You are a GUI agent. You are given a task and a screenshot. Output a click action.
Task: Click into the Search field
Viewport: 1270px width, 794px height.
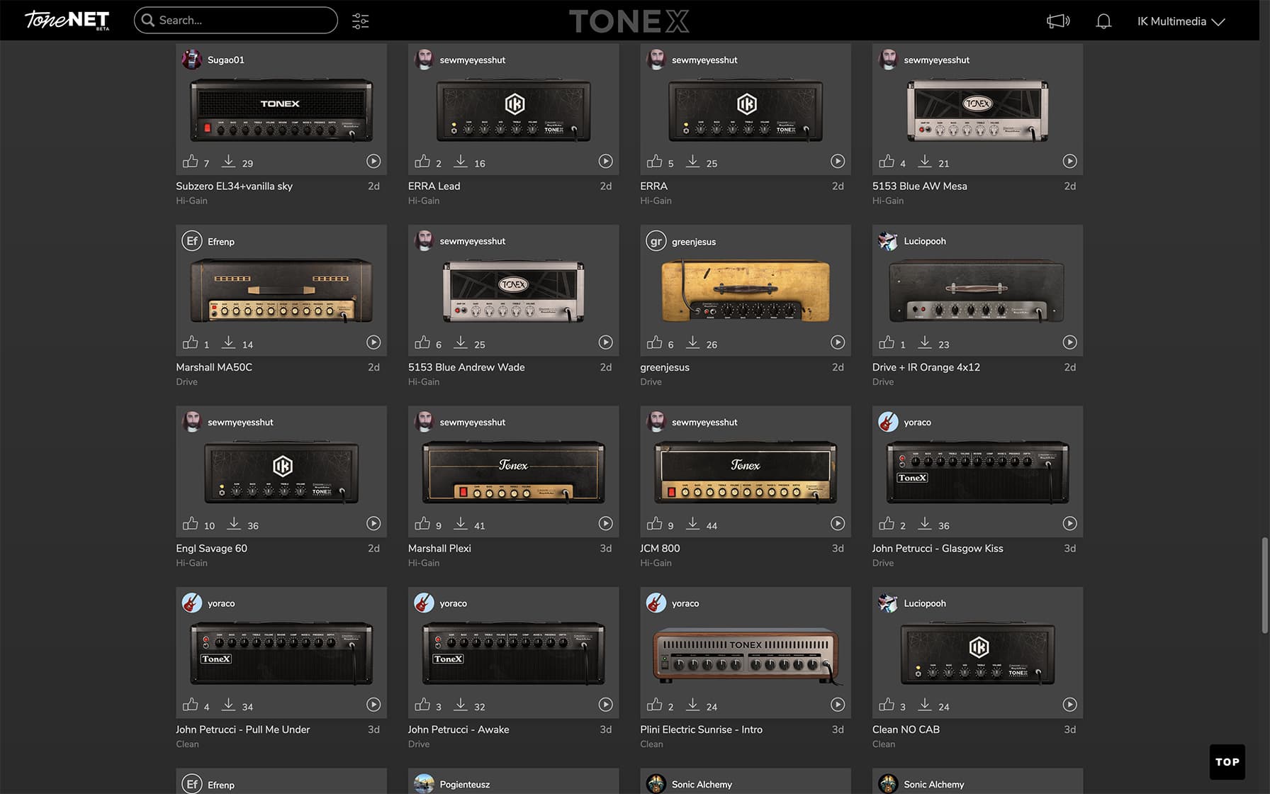pos(241,21)
